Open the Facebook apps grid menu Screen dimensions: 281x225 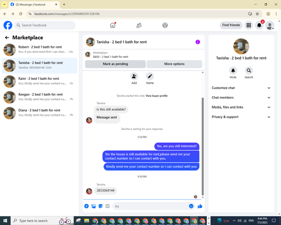pos(248,25)
